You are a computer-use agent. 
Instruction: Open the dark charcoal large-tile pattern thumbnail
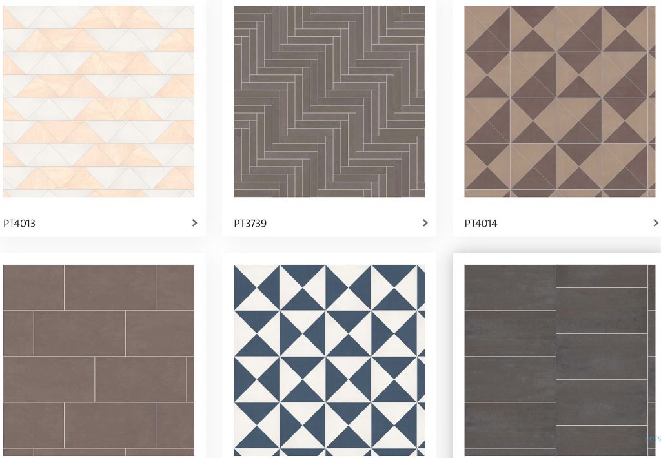coord(560,360)
